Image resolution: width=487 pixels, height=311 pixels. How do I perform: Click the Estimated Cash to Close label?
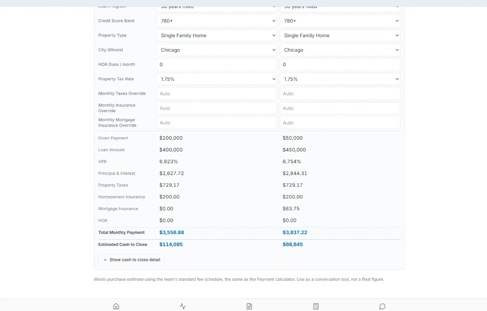click(123, 244)
